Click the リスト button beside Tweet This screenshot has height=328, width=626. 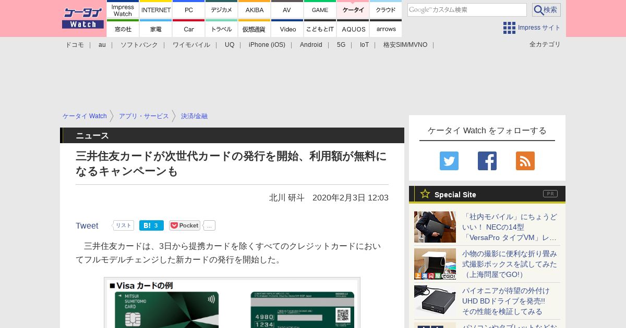coord(124,225)
